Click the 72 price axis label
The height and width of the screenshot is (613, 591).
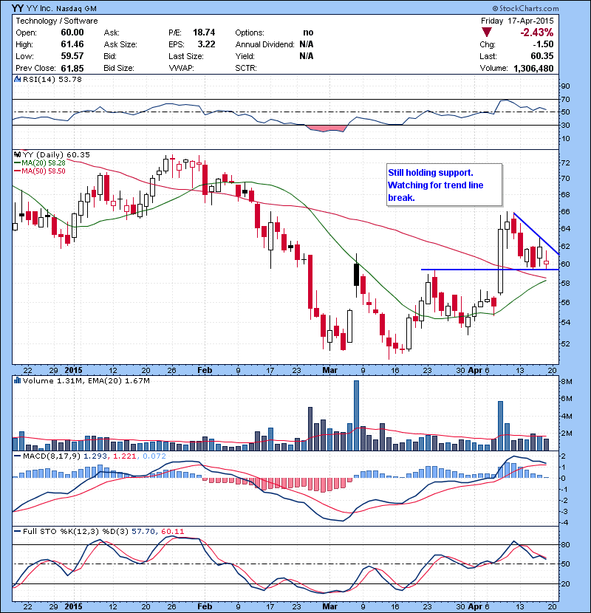pos(566,162)
